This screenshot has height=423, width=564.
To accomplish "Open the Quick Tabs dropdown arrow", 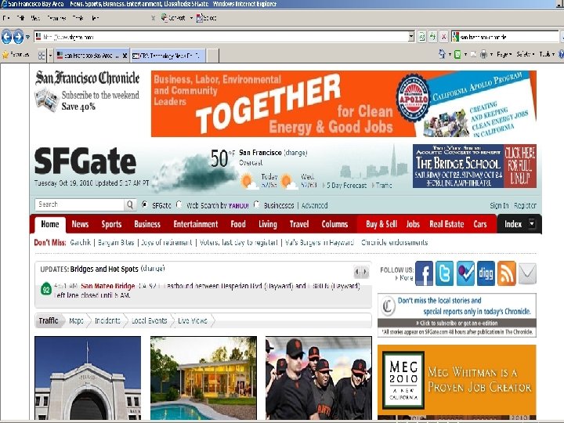I will pos(50,56).
